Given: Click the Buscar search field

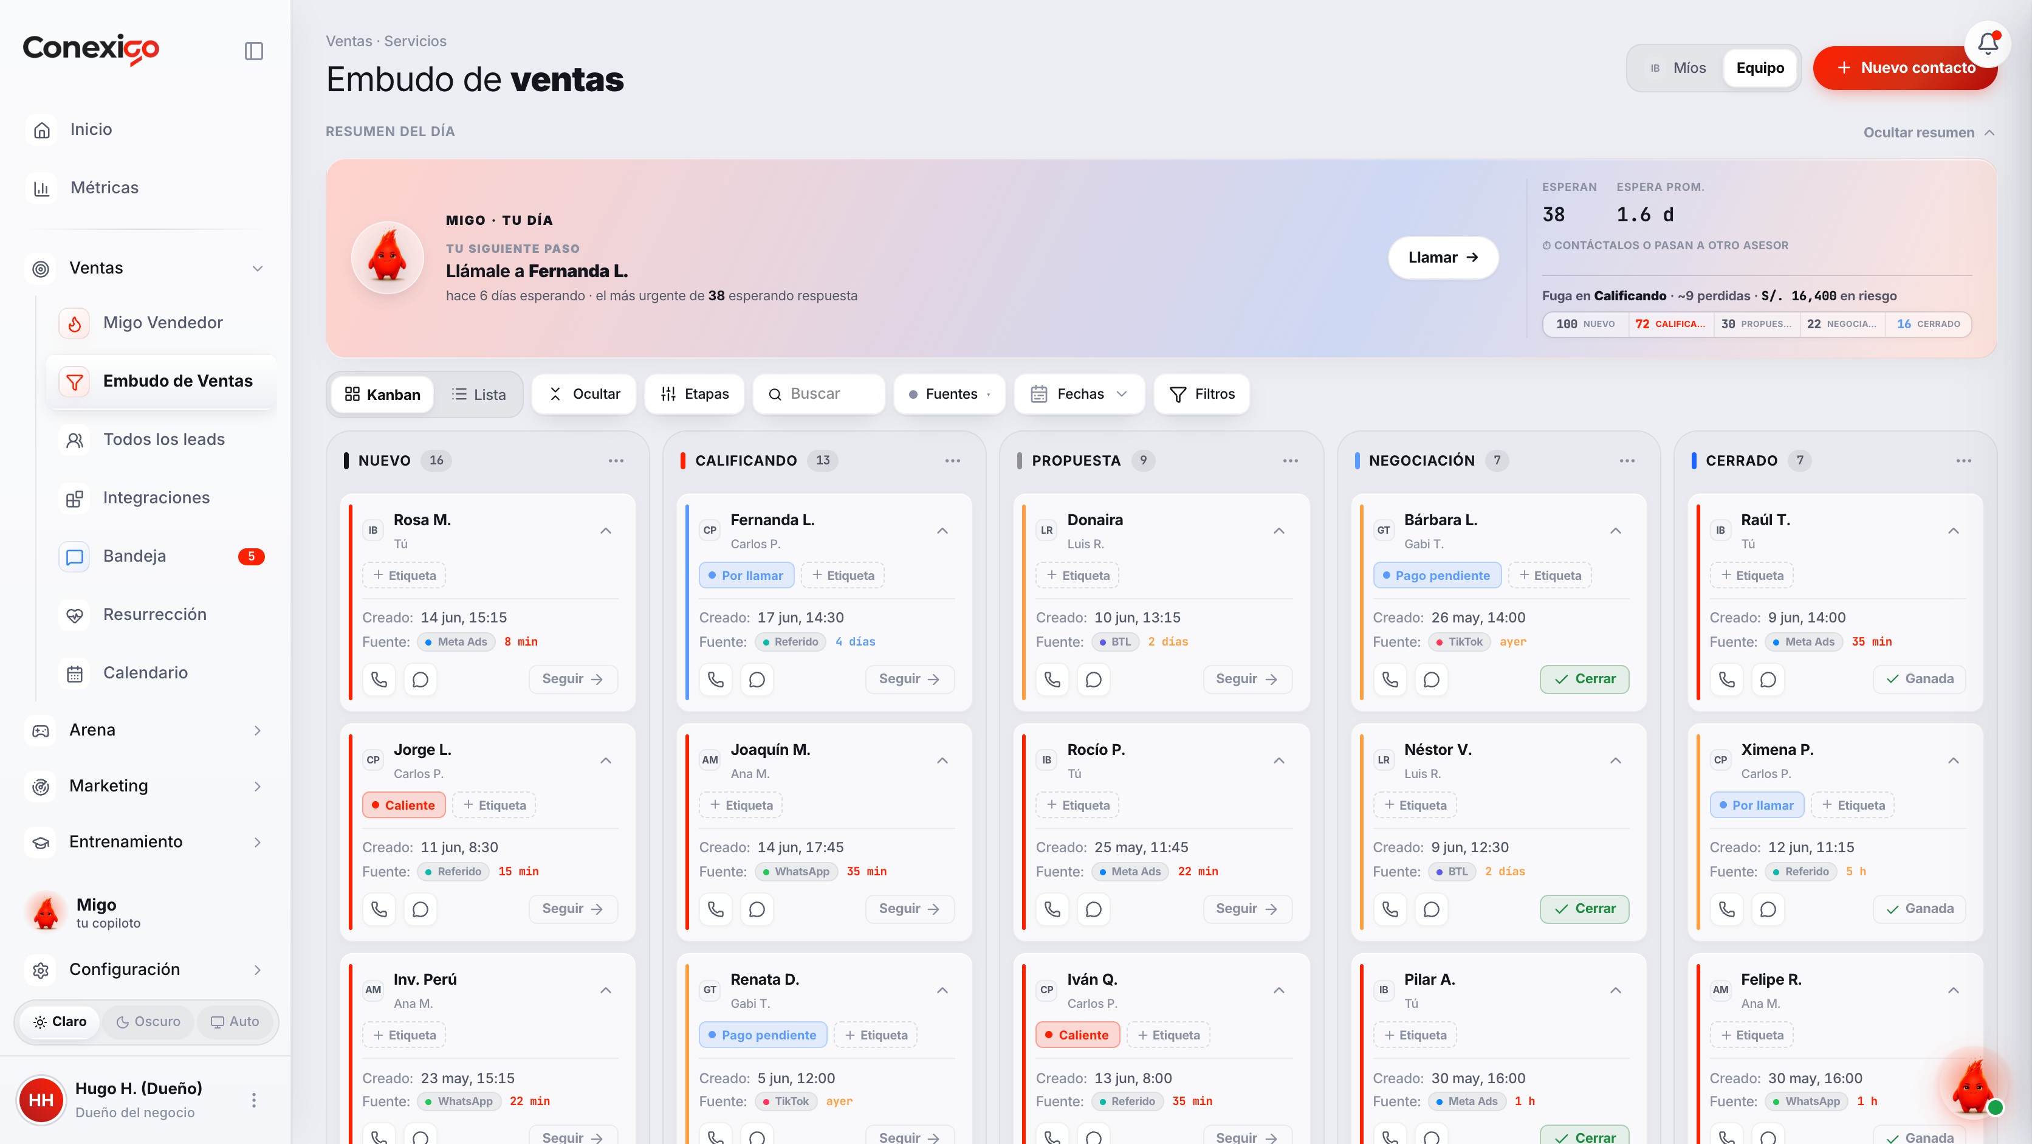Looking at the screenshot, I should click(819, 394).
